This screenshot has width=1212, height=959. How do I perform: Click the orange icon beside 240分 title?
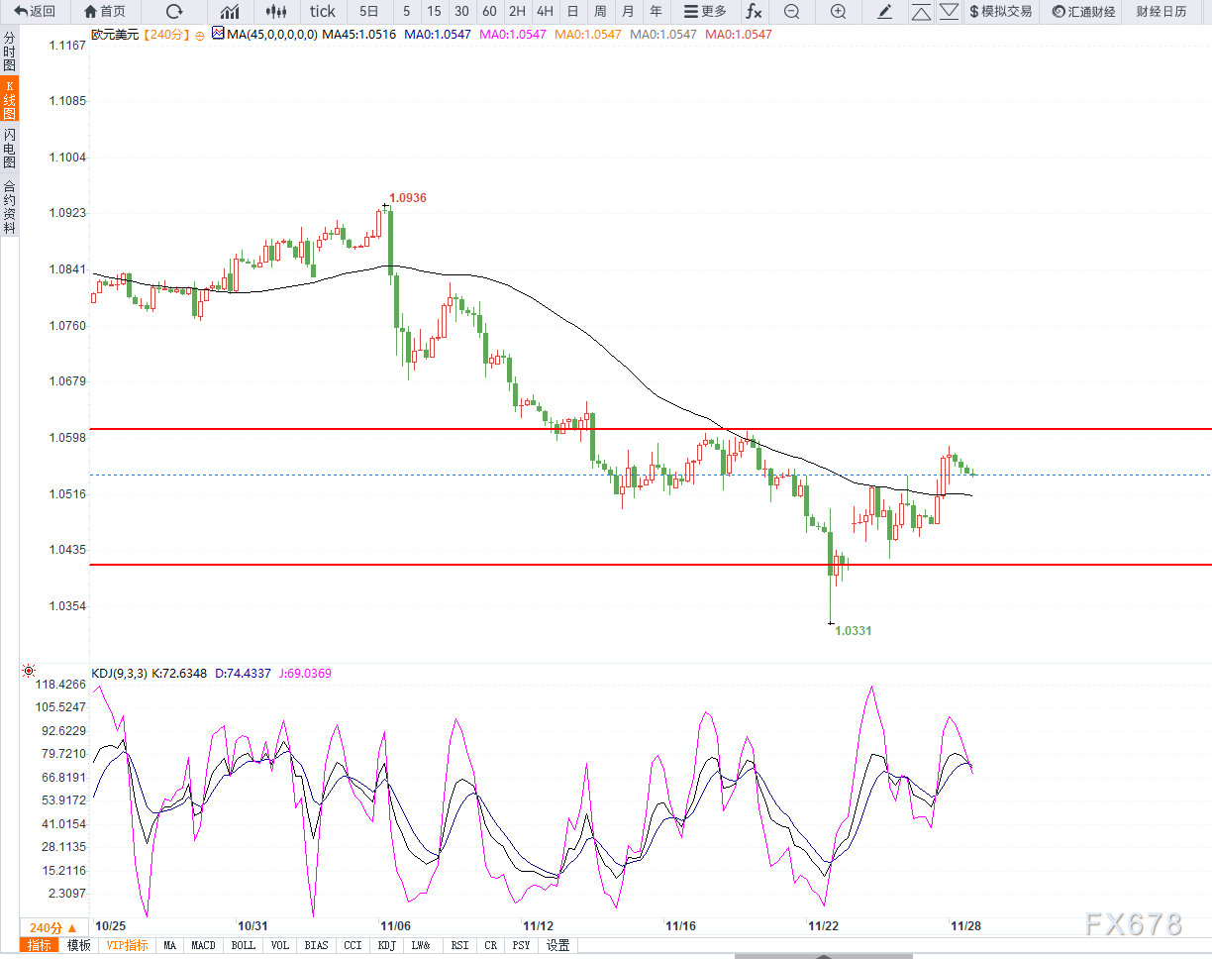(199, 35)
